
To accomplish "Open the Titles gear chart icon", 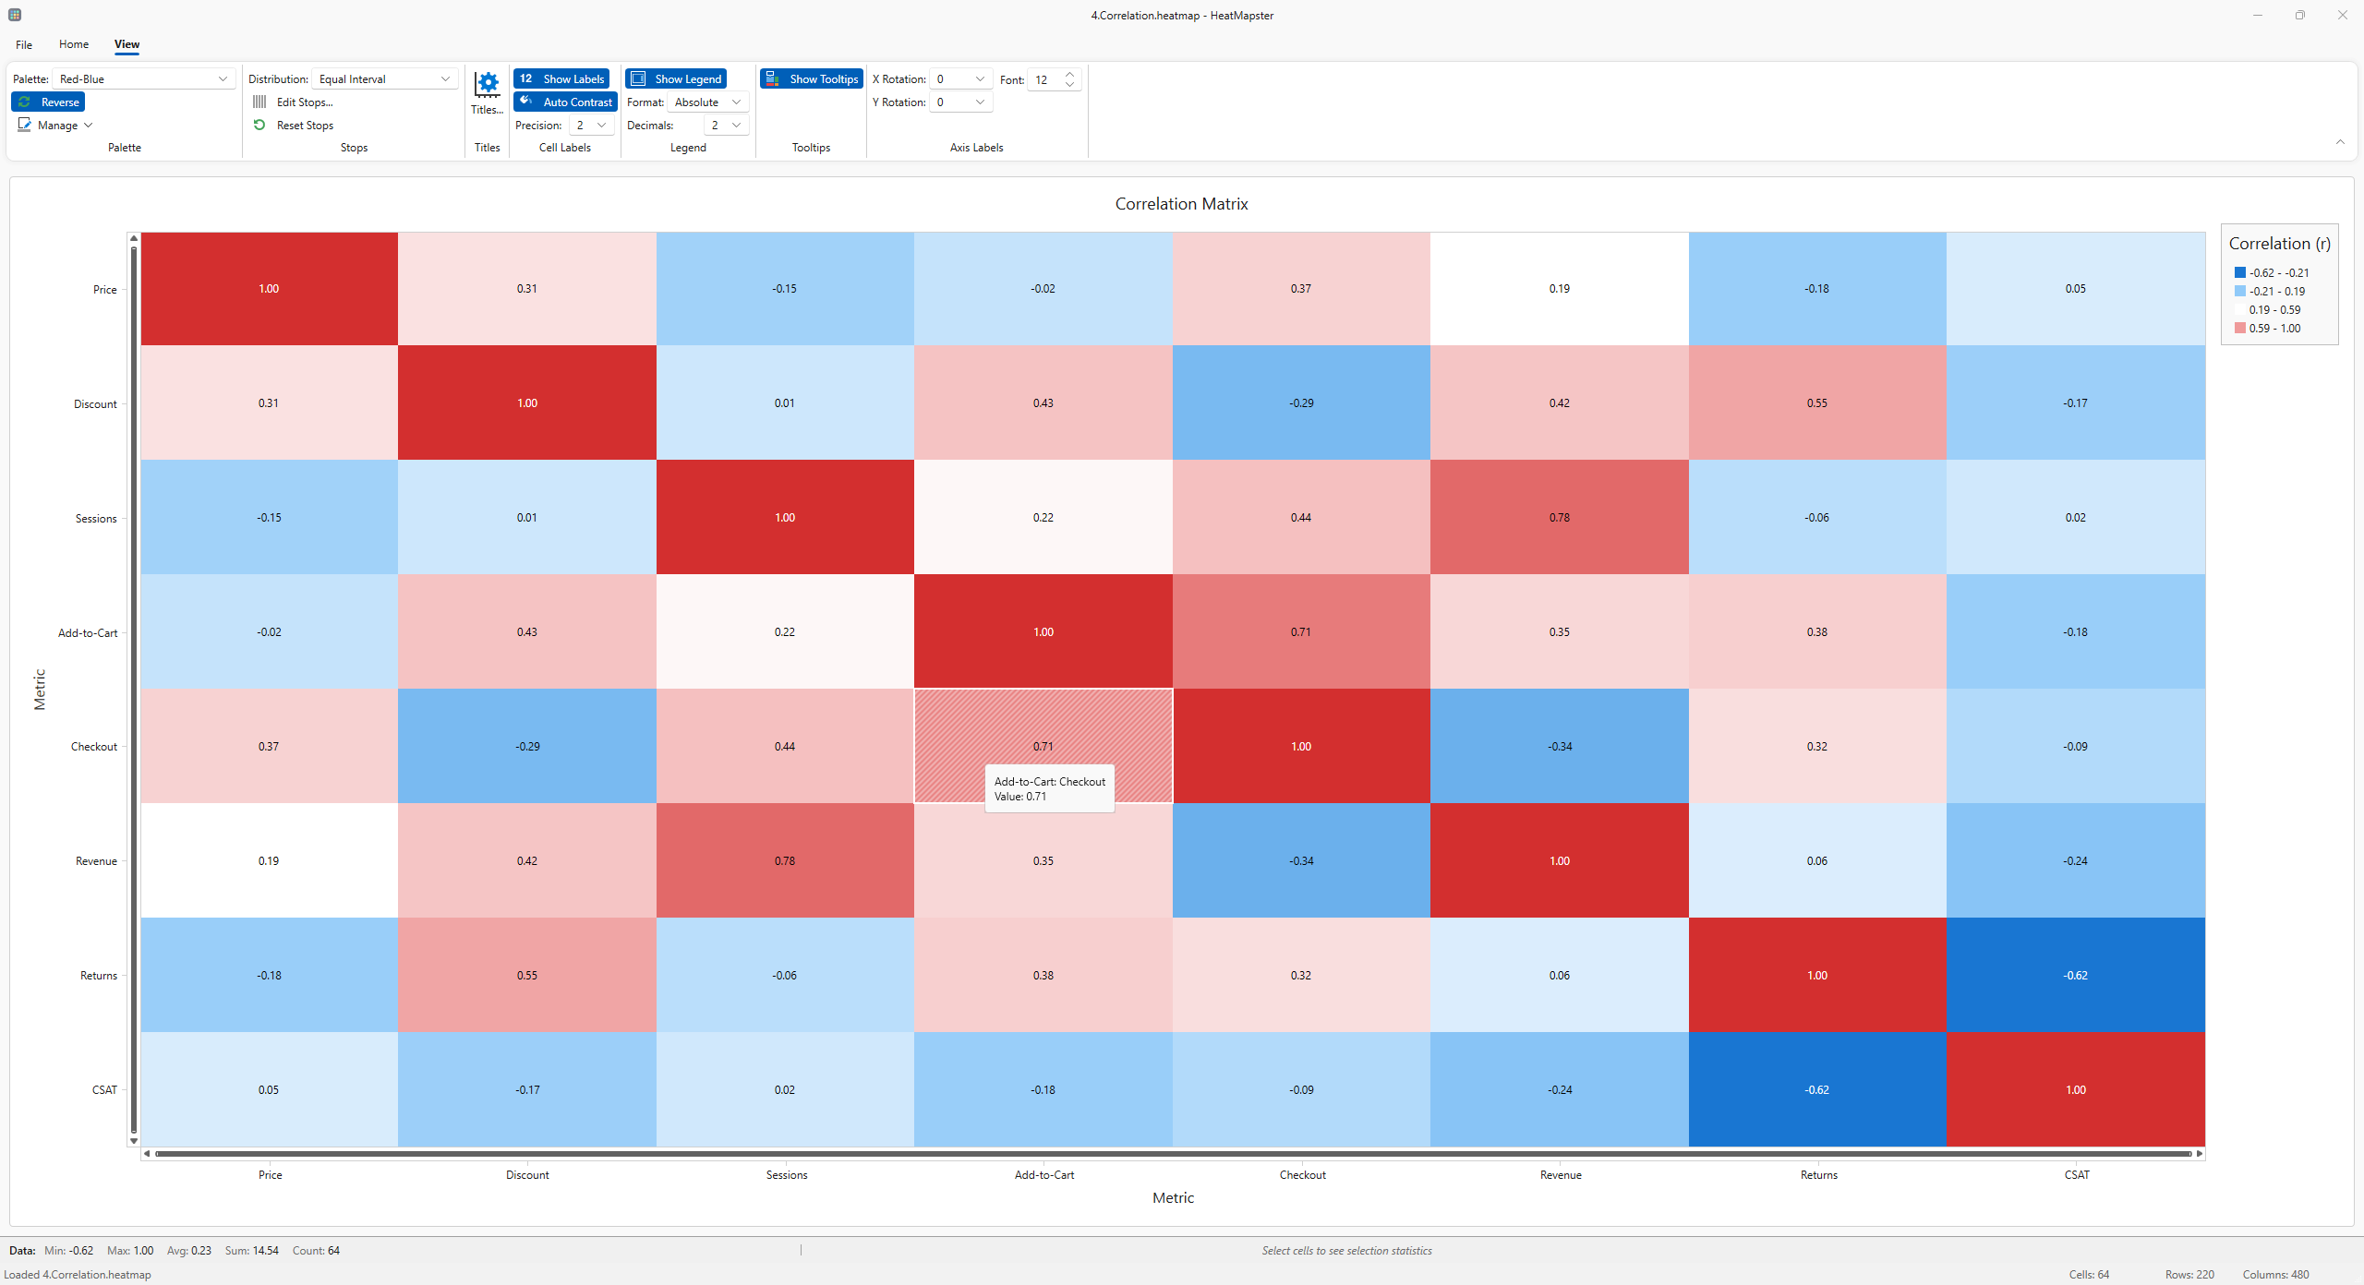I will click(x=487, y=84).
